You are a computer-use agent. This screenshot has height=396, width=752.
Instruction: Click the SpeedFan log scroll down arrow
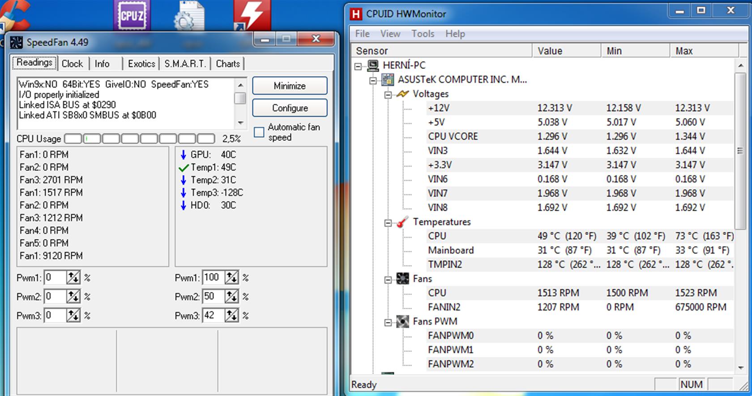[x=240, y=123]
